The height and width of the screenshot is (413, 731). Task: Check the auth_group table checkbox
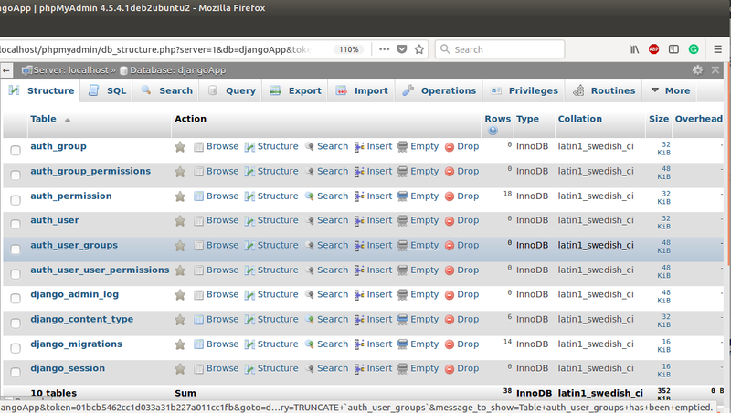click(16, 150)
